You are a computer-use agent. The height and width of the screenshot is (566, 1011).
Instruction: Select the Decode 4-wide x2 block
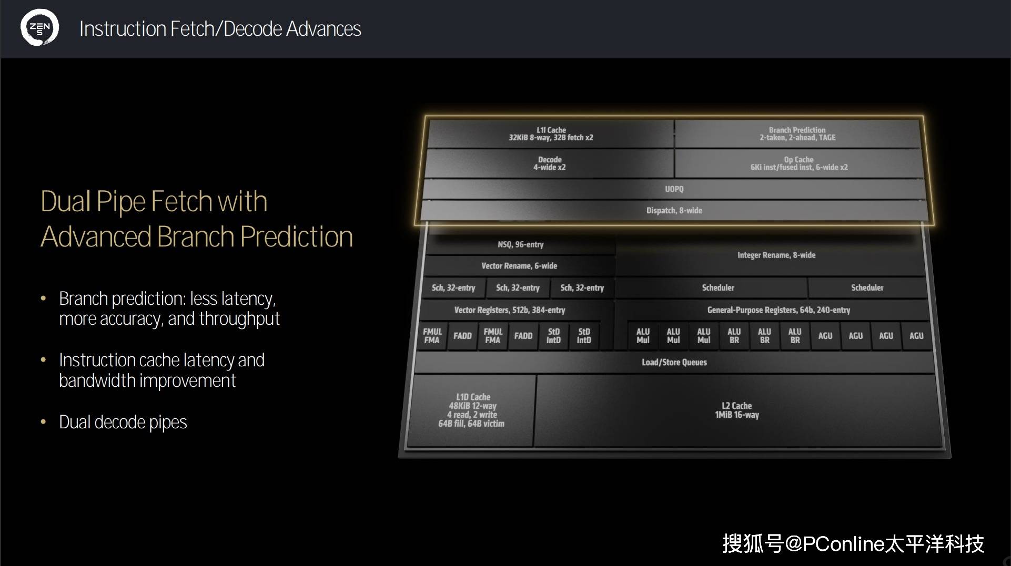(549, 163)
